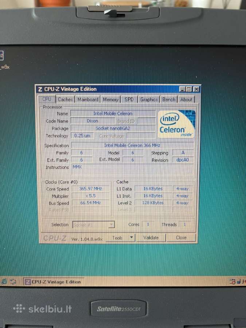Minimize the CPU-Z Vintage Edition window
This screenshot has width=246, height=328.
pyautogui.click(x=183, y=89)
